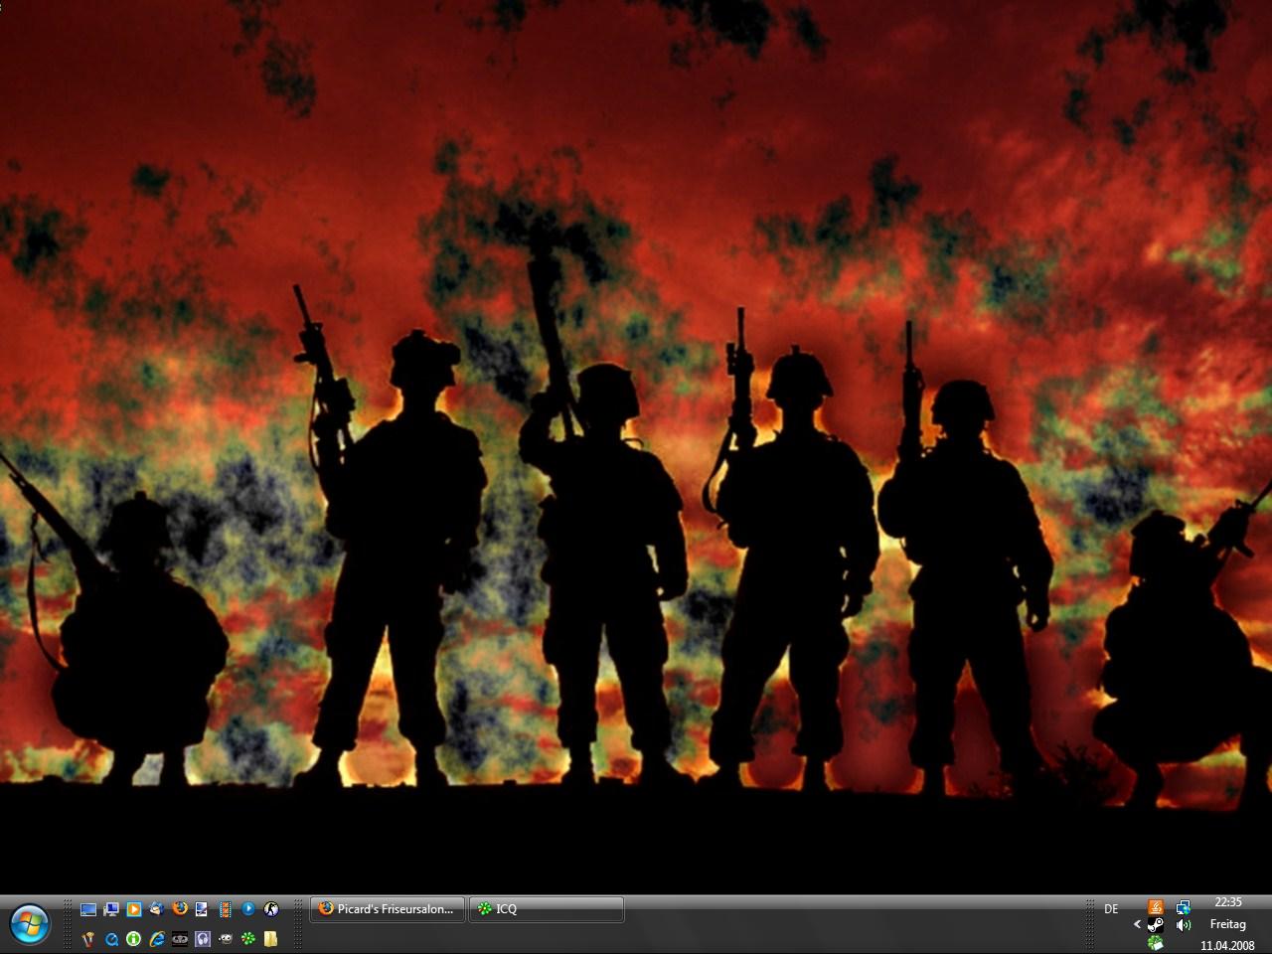Launch Firefox from the quick launch bar
The image size is (1272, 954).
(x=180, y=909)
